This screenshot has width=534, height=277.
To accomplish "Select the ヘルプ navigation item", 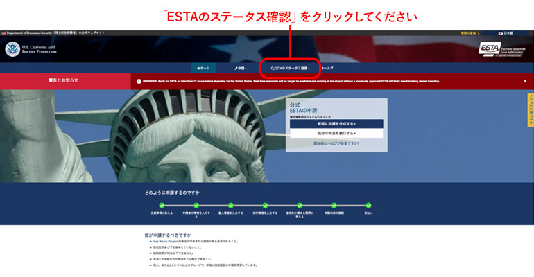I will click(x=327, y=69).
